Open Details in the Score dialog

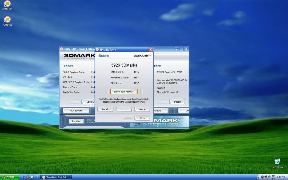[x=106, y=109]
